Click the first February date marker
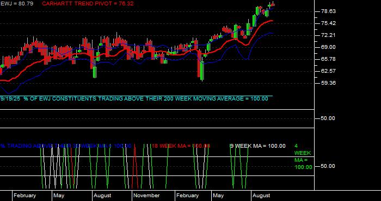Viewport: 381px width, 201px height. pos(25,196)
